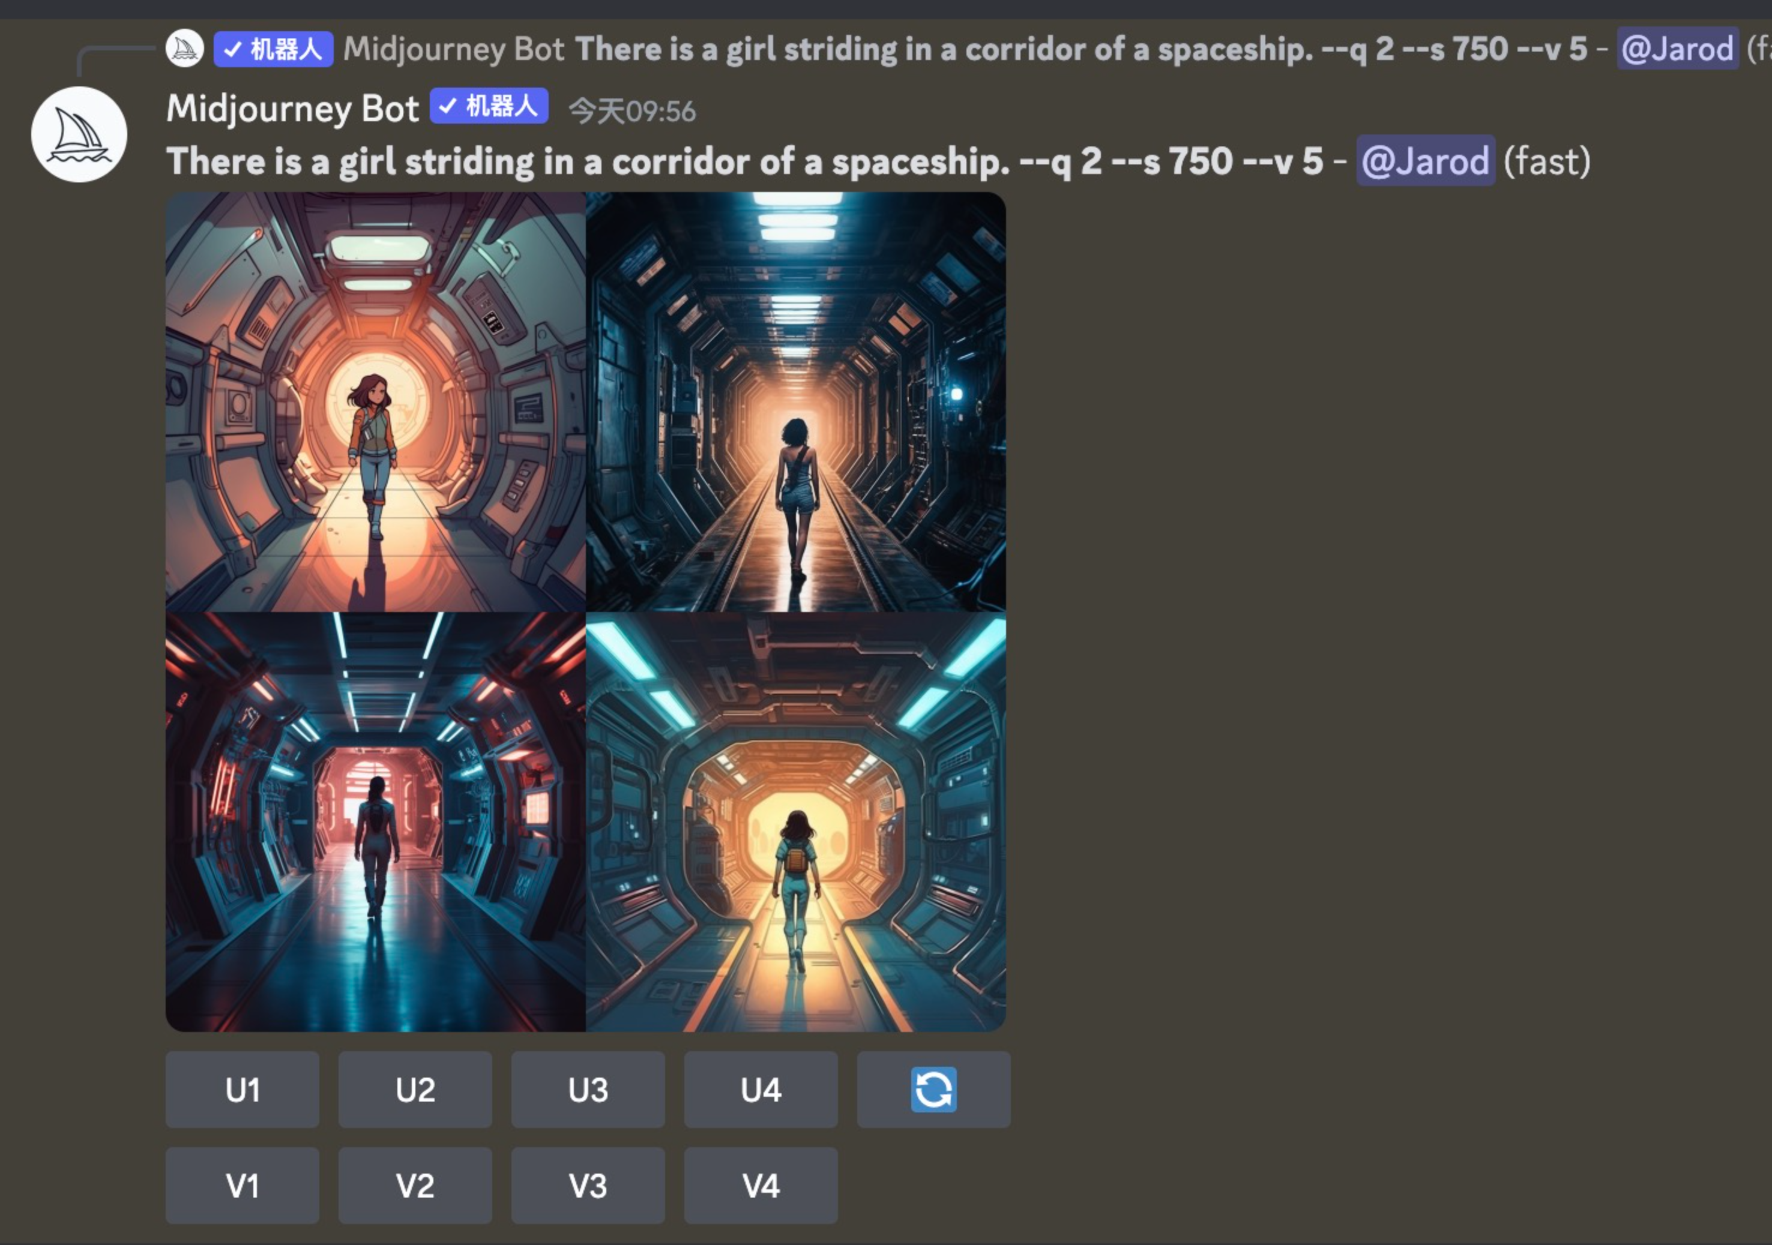Choose U4 to upscale fourth image
This screenshot has height=1245, width=1772.
[761, 1090]
